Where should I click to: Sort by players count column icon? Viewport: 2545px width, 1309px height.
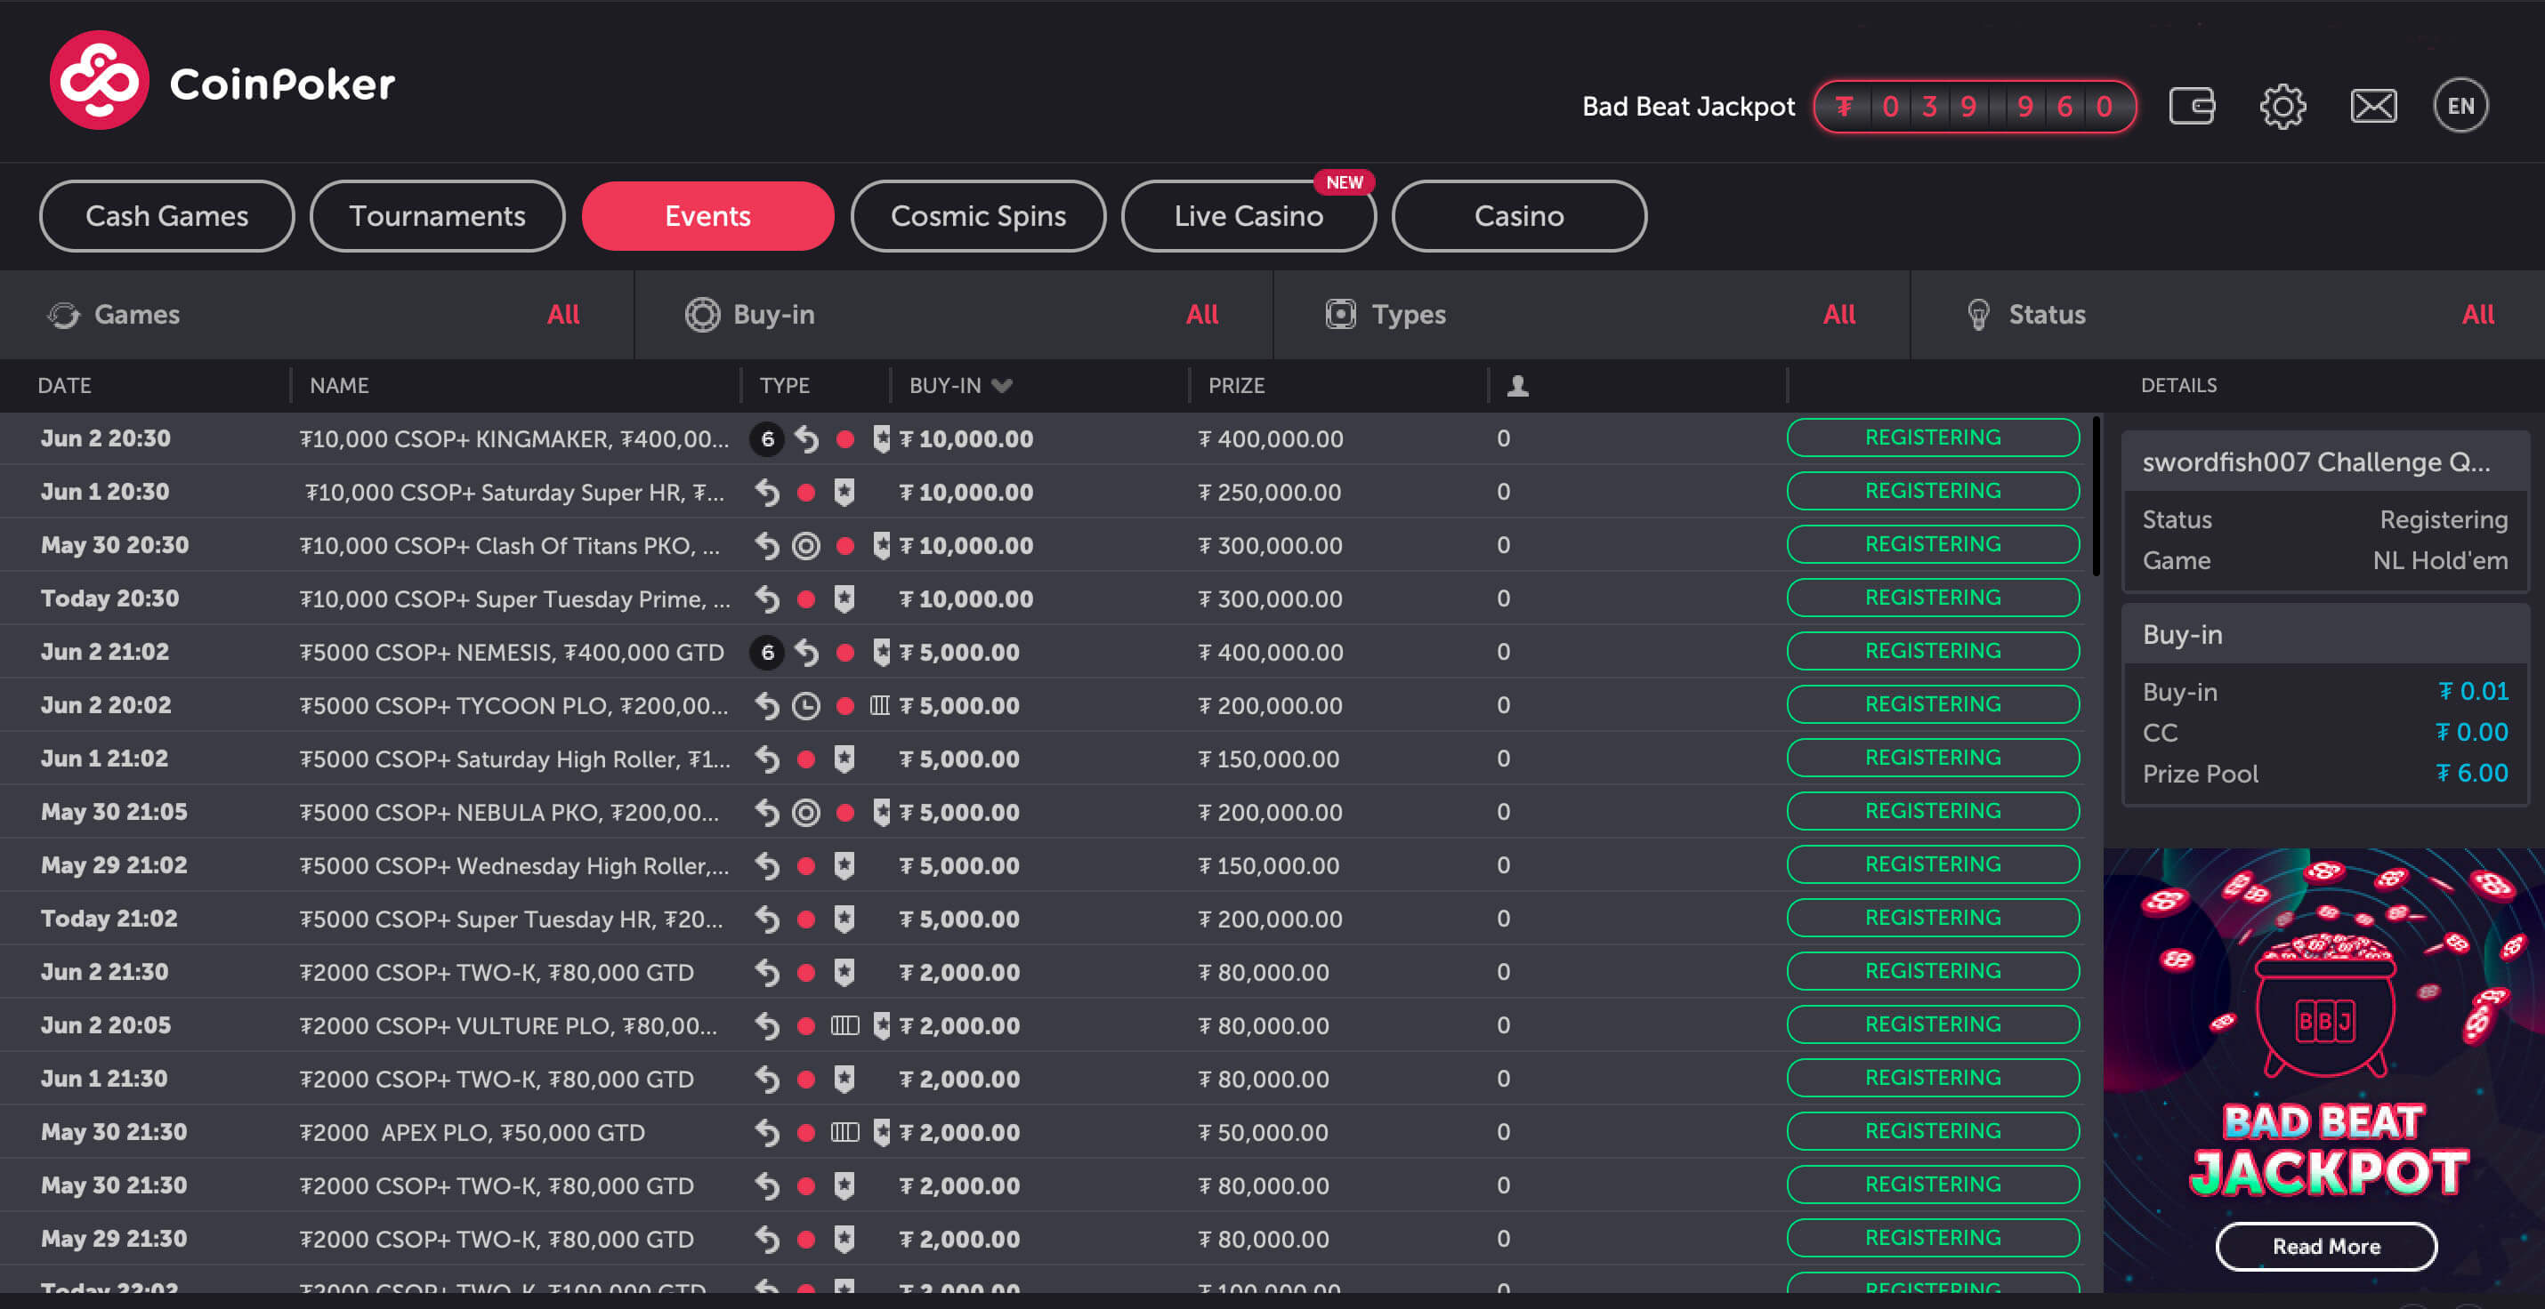(1517, 386)
